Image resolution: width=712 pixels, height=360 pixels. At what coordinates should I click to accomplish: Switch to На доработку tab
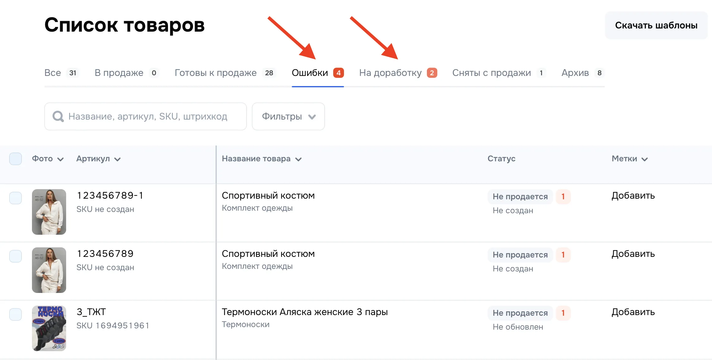390,73
